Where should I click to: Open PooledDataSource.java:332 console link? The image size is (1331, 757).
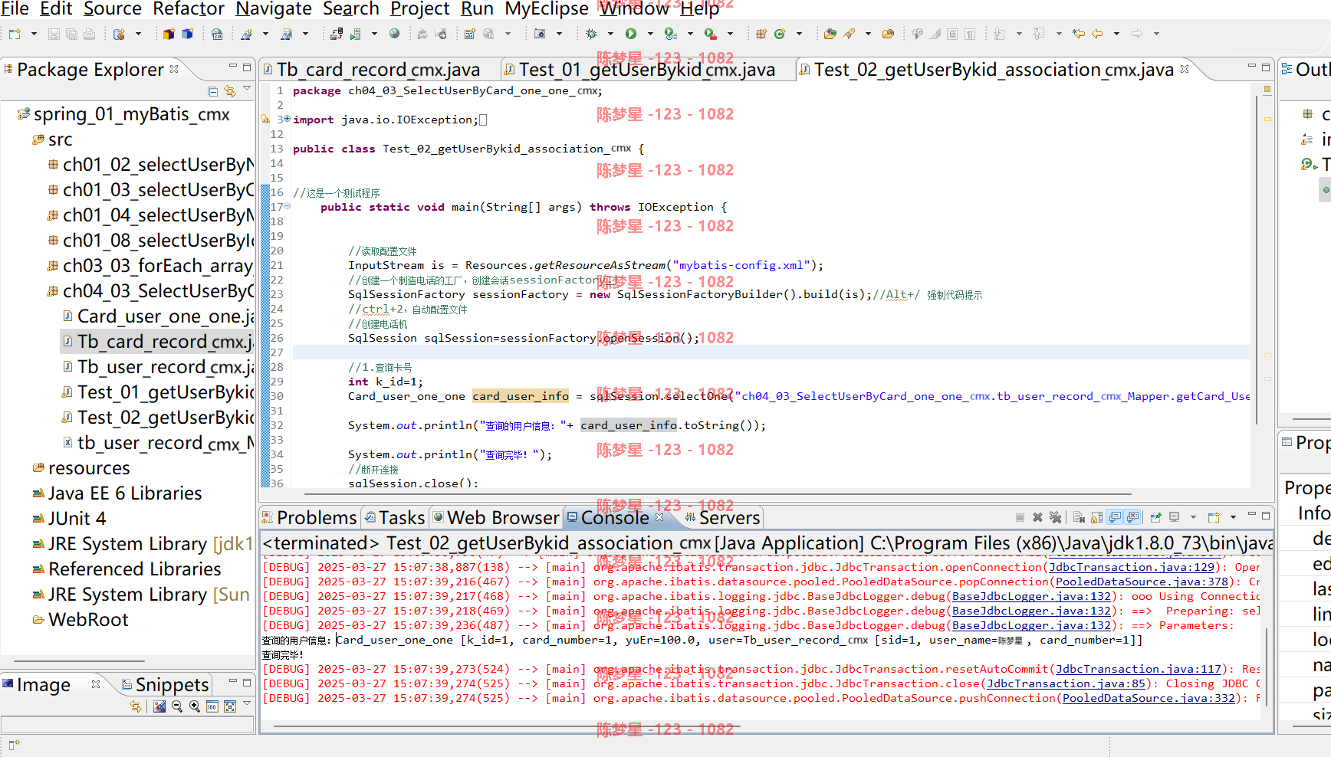pyautogui.click(x=1149, y=698)
